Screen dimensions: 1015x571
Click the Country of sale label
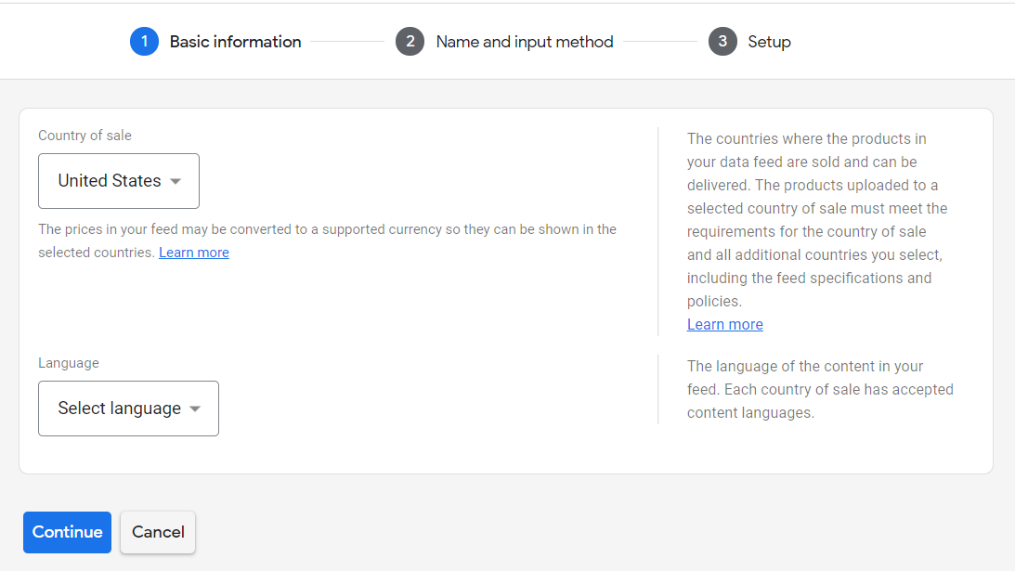point(85,136)
